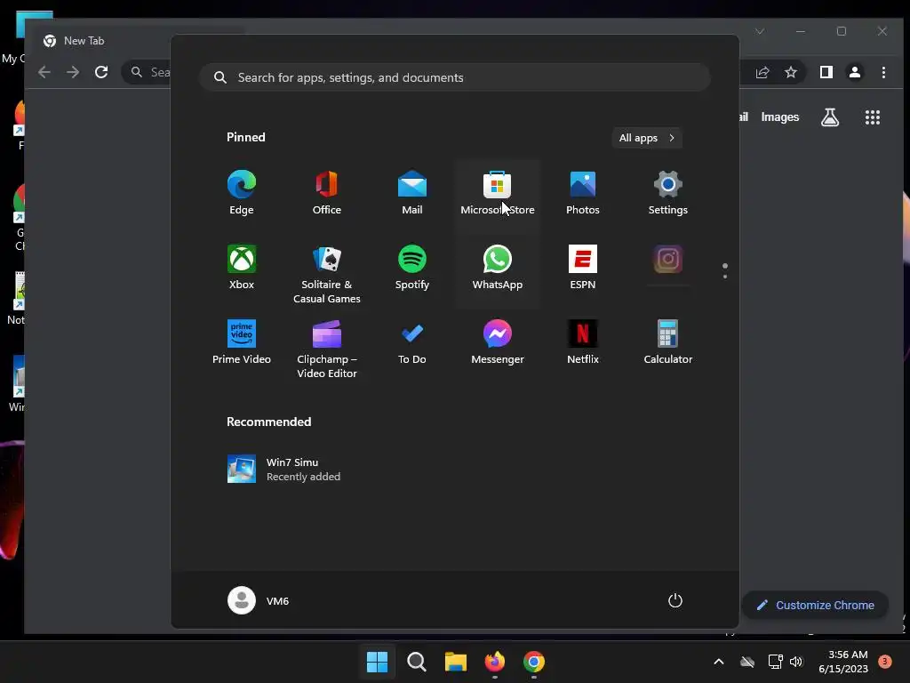Launch Office from pinned apps
This screenshot has height=683, width=910.
pyautogui.click(x=327, y=193)
